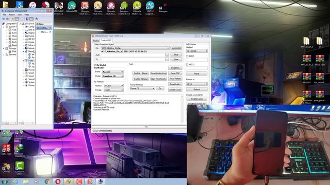Open the Platform dropdown

(x=113, y=86)
